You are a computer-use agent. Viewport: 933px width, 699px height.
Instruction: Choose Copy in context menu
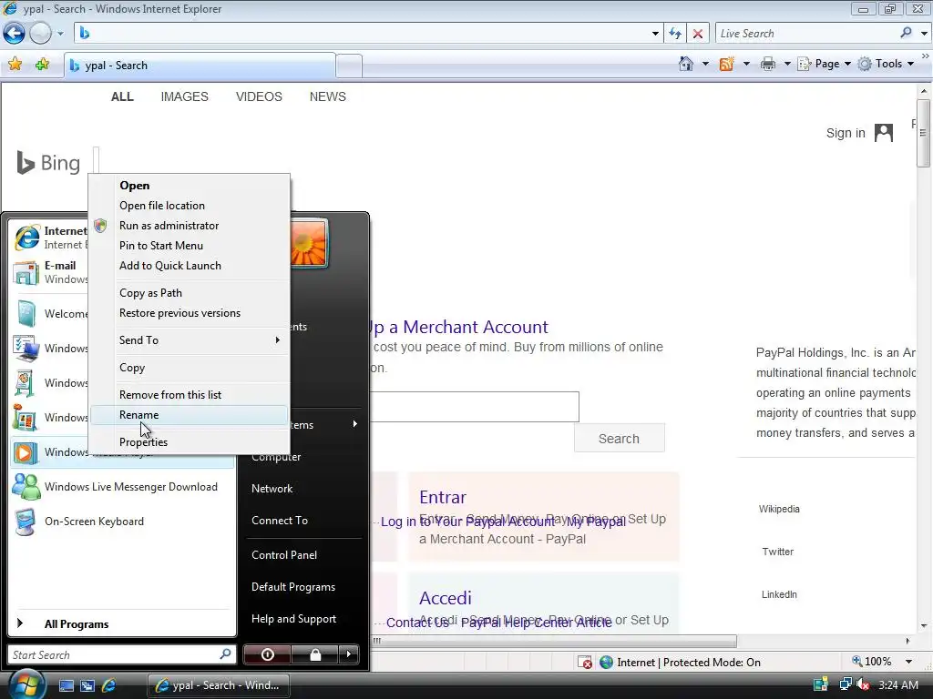[x=189, y=368]
